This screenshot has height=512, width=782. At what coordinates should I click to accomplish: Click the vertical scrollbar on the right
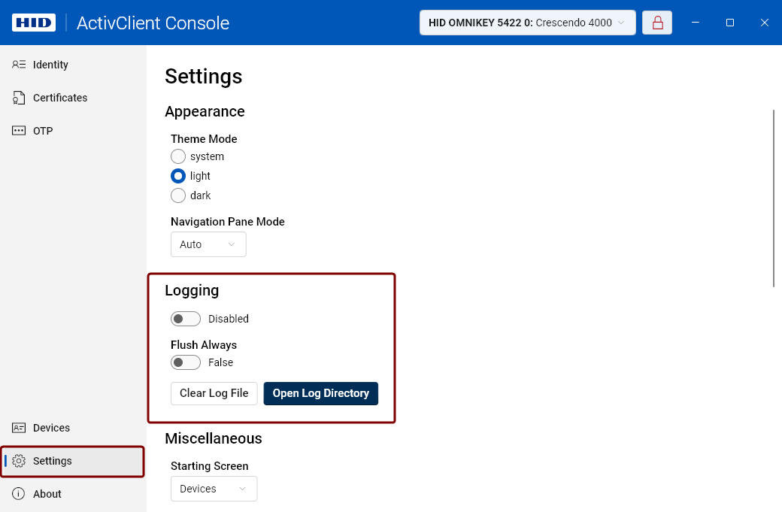774,198
